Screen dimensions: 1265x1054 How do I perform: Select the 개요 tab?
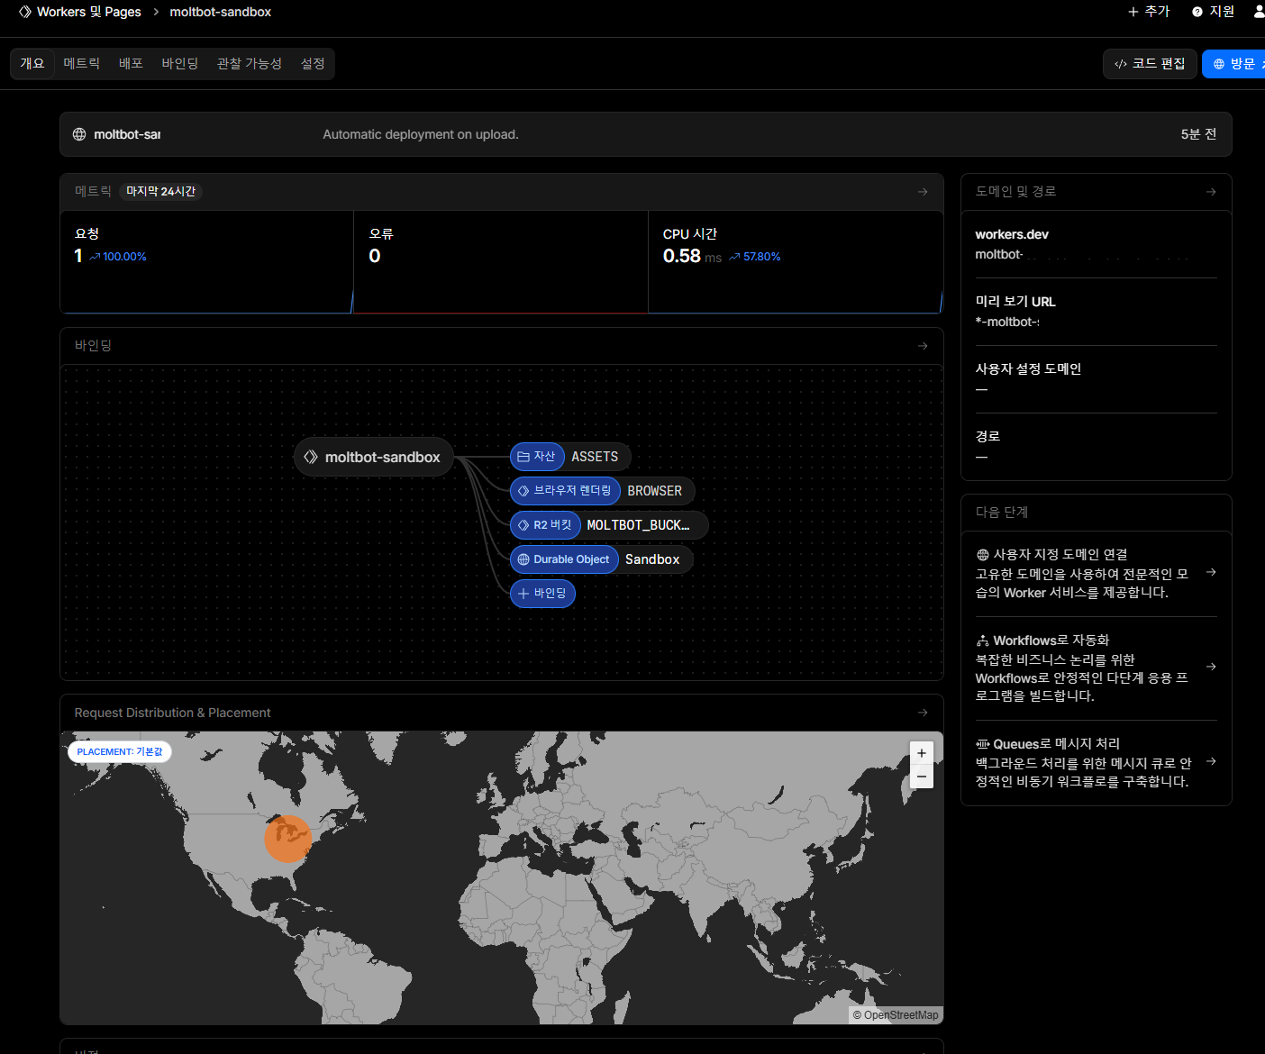pos(32,63)
